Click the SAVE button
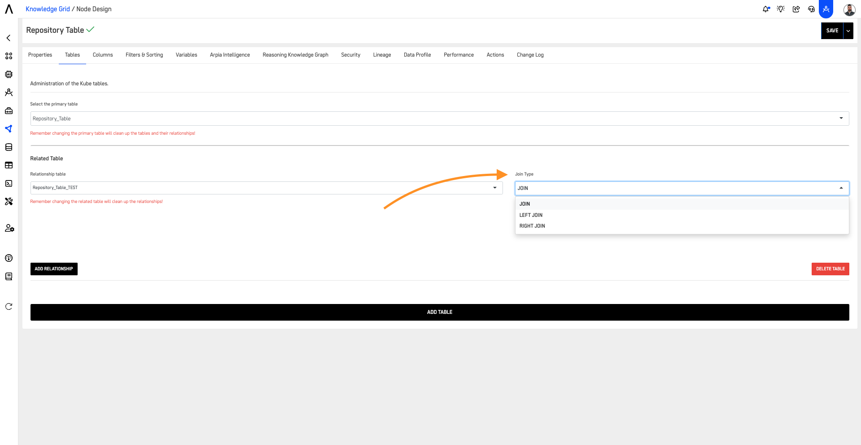Image resolution: width=861 pixels, height=445 pixels. pyautogui.click(x=832, y=31)
